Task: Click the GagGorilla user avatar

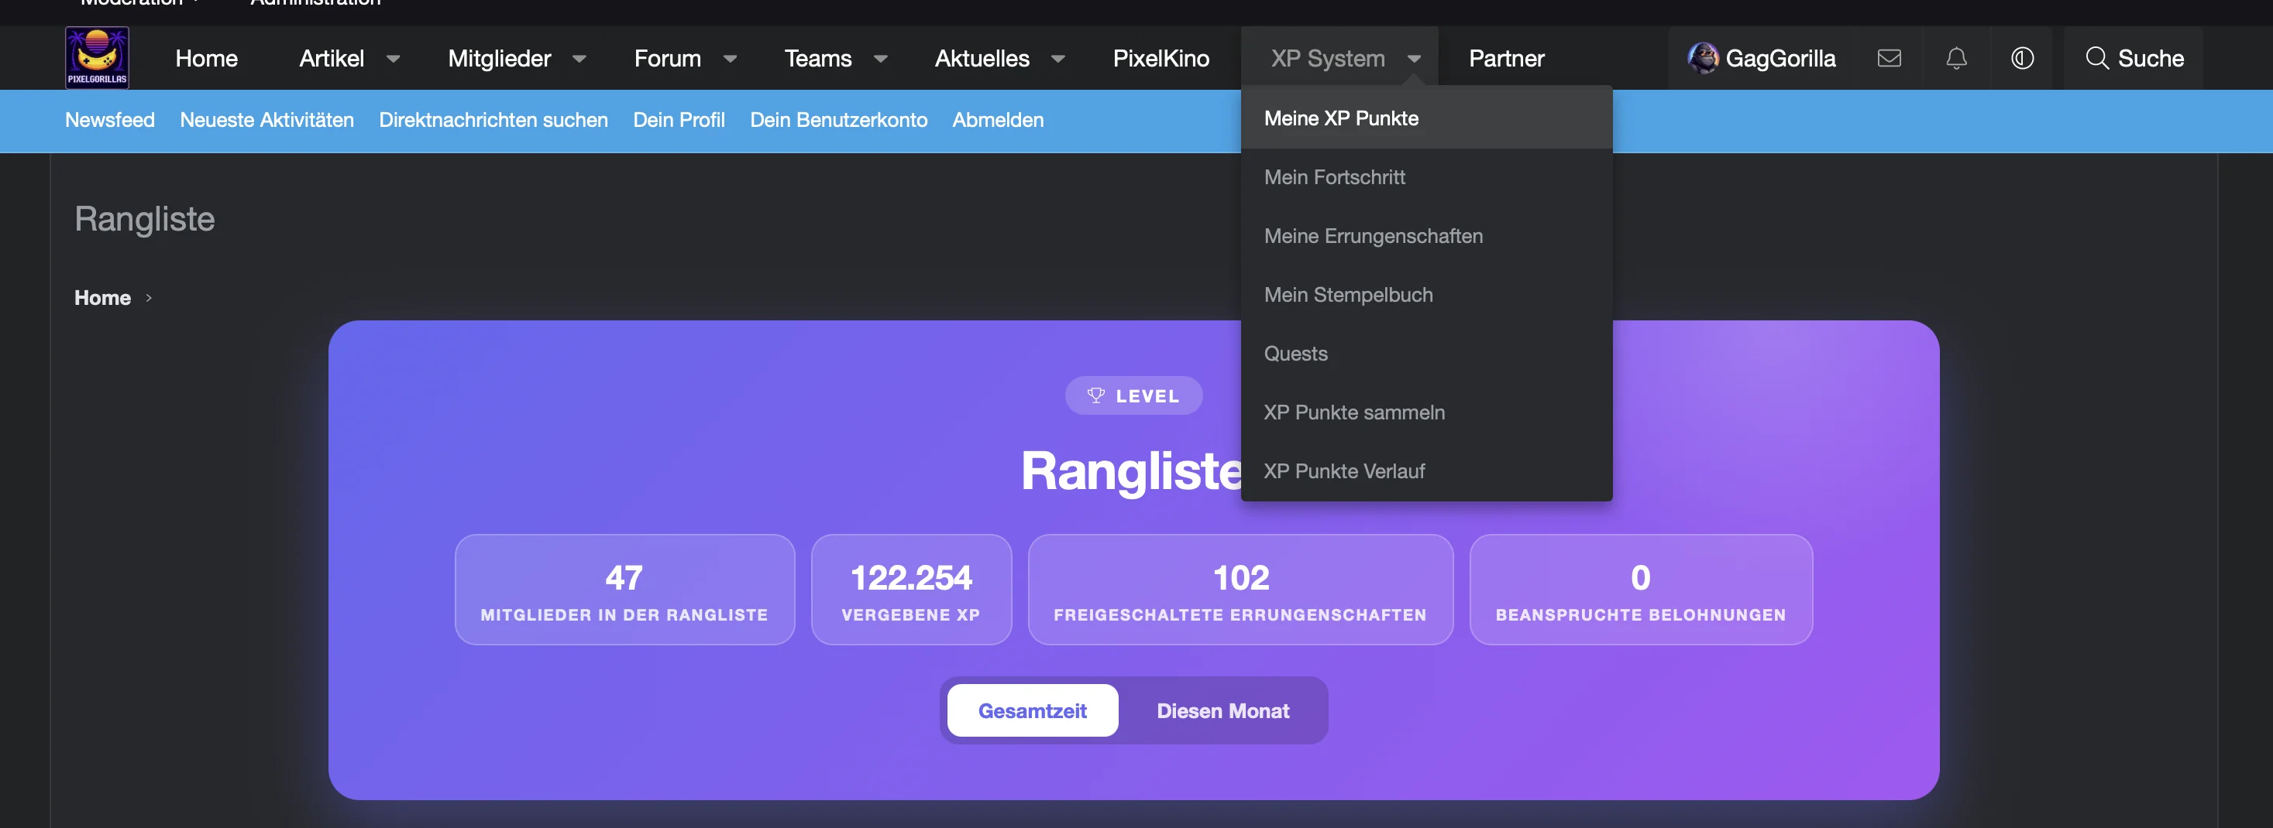Action: [x=1702, y=58]
